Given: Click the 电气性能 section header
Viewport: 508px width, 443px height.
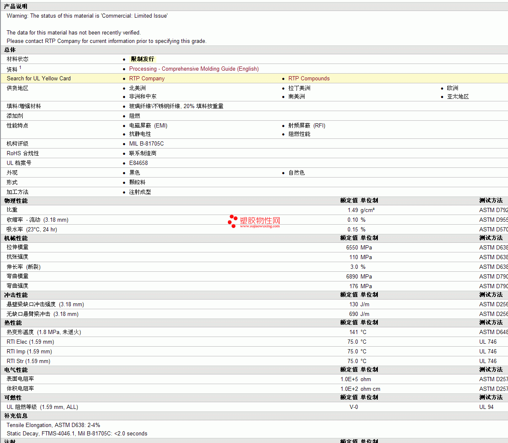Looking at the screenshot, I should pos(16,370).
